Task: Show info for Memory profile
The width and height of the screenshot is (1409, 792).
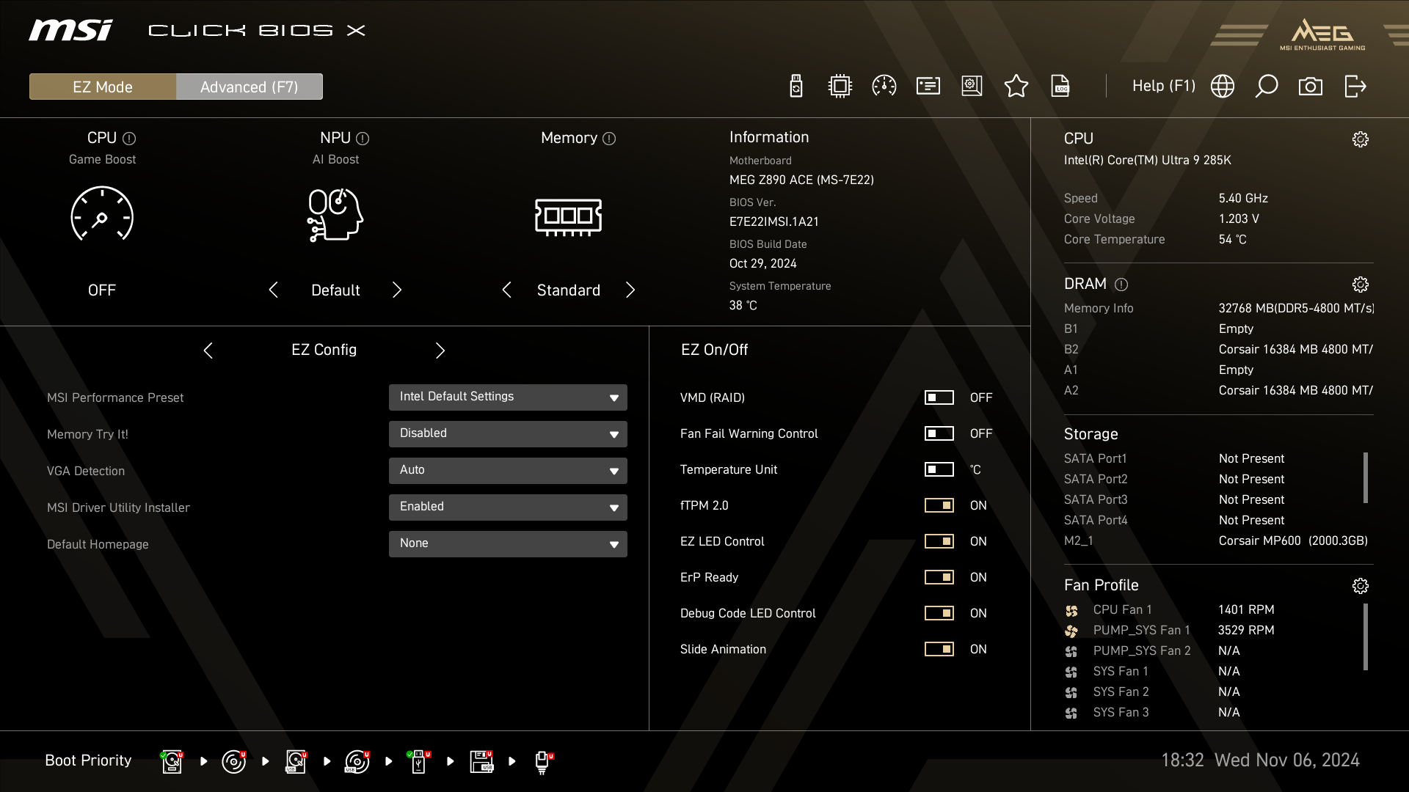Action: click(x=609, y=139)
